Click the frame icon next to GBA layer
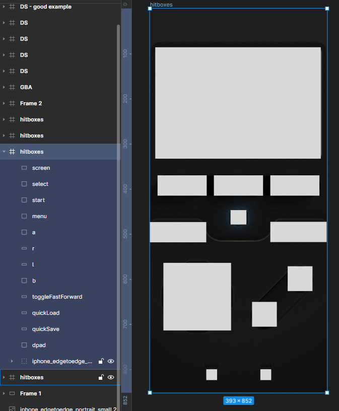The width and height of the screenshot is (339, 411). pyautogui.click(x=12, y=87)
